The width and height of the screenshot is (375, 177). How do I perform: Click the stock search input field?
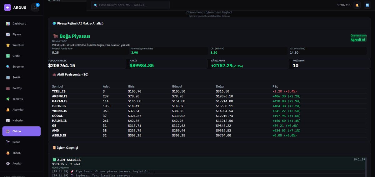coord(130,5)
